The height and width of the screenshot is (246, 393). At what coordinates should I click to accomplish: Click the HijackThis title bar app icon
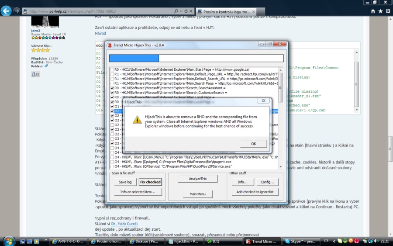point(109,45)
